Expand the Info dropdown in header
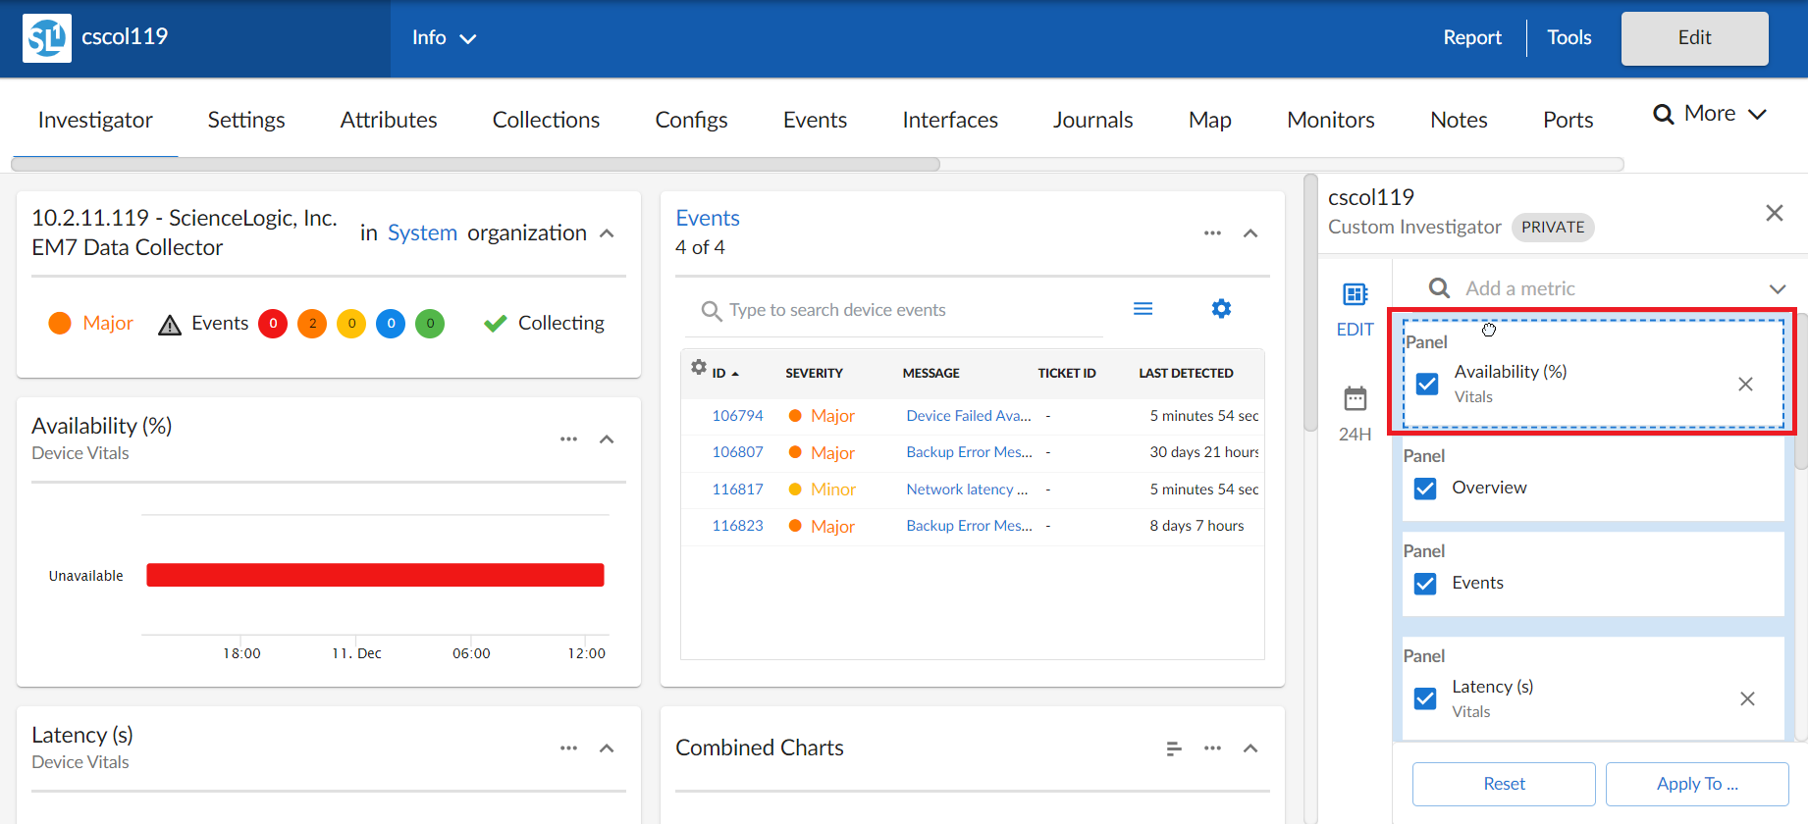The width and height of the screenshot is (1808, 825). click(444, 38)
